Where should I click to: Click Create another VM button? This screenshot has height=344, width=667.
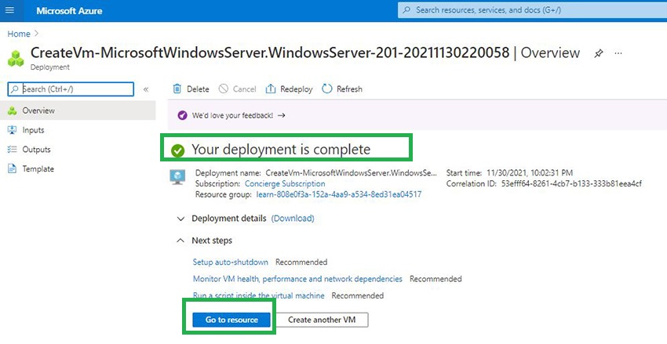click(322, 320)
